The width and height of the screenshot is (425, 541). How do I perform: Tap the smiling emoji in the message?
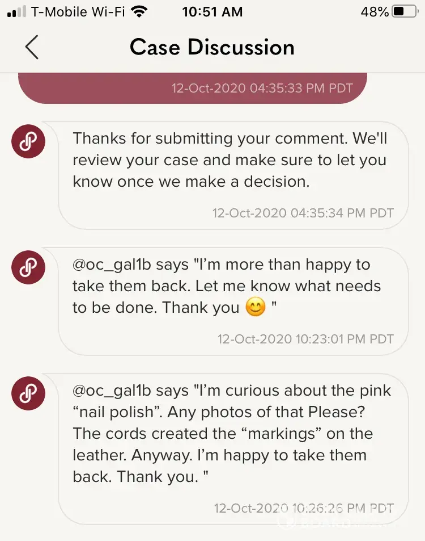[x=256, y=308]
